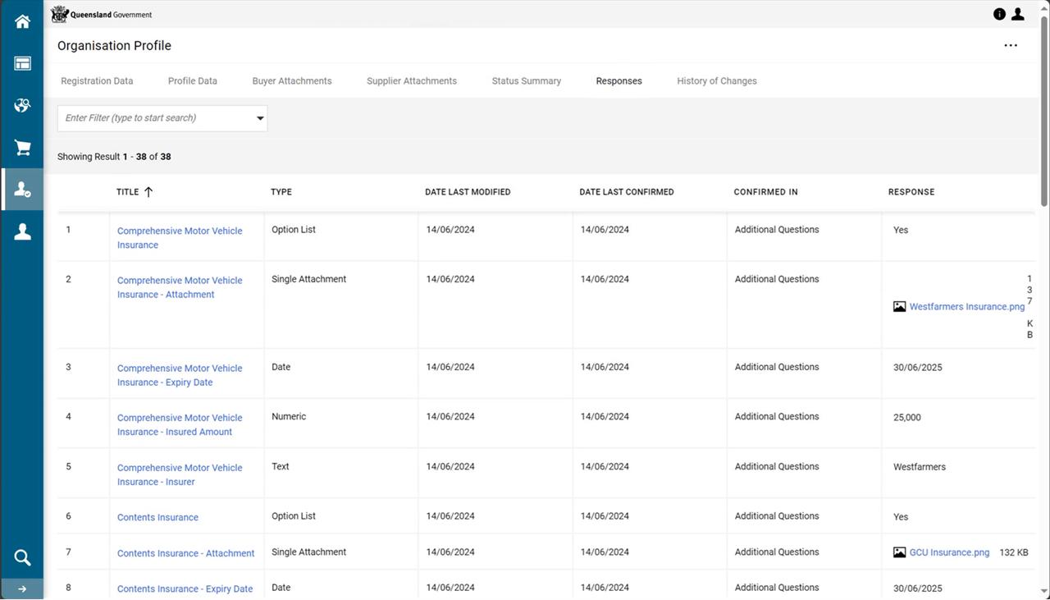Image resolution: width=1050 pixels, height=600 pixels.
Task: Open Comprehensive Motor Vehicle Insurance - Insured Amount
Action: [x=180, y=424]
